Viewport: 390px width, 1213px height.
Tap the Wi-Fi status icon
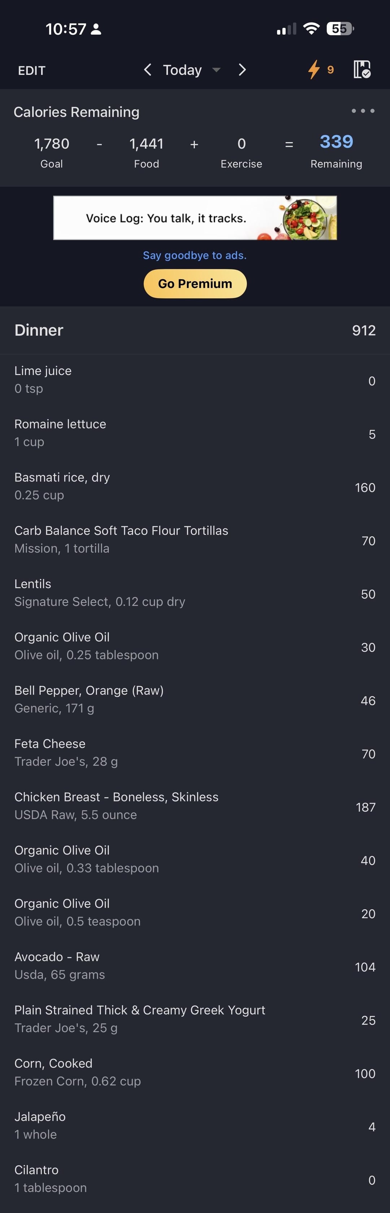coord(311,29)
